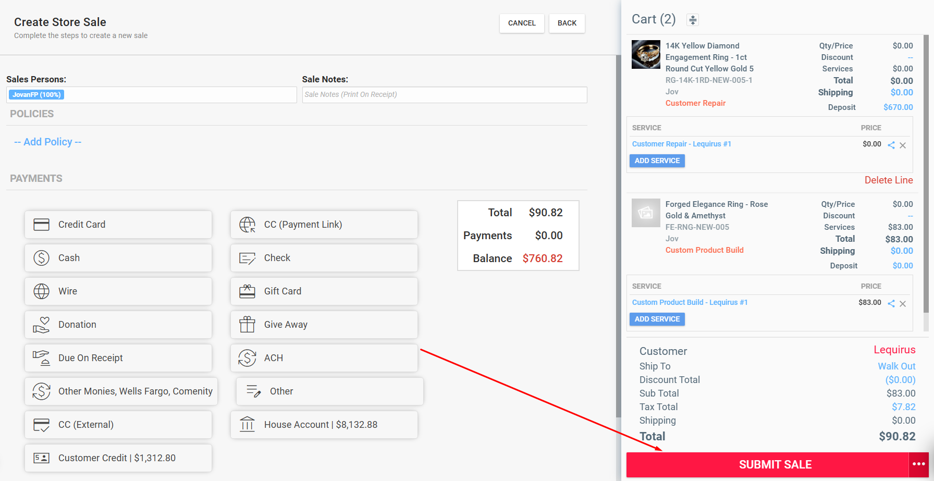Click the CANCEL button
Image resolution: width=934 pixels, height=481 pixels.
522,23
